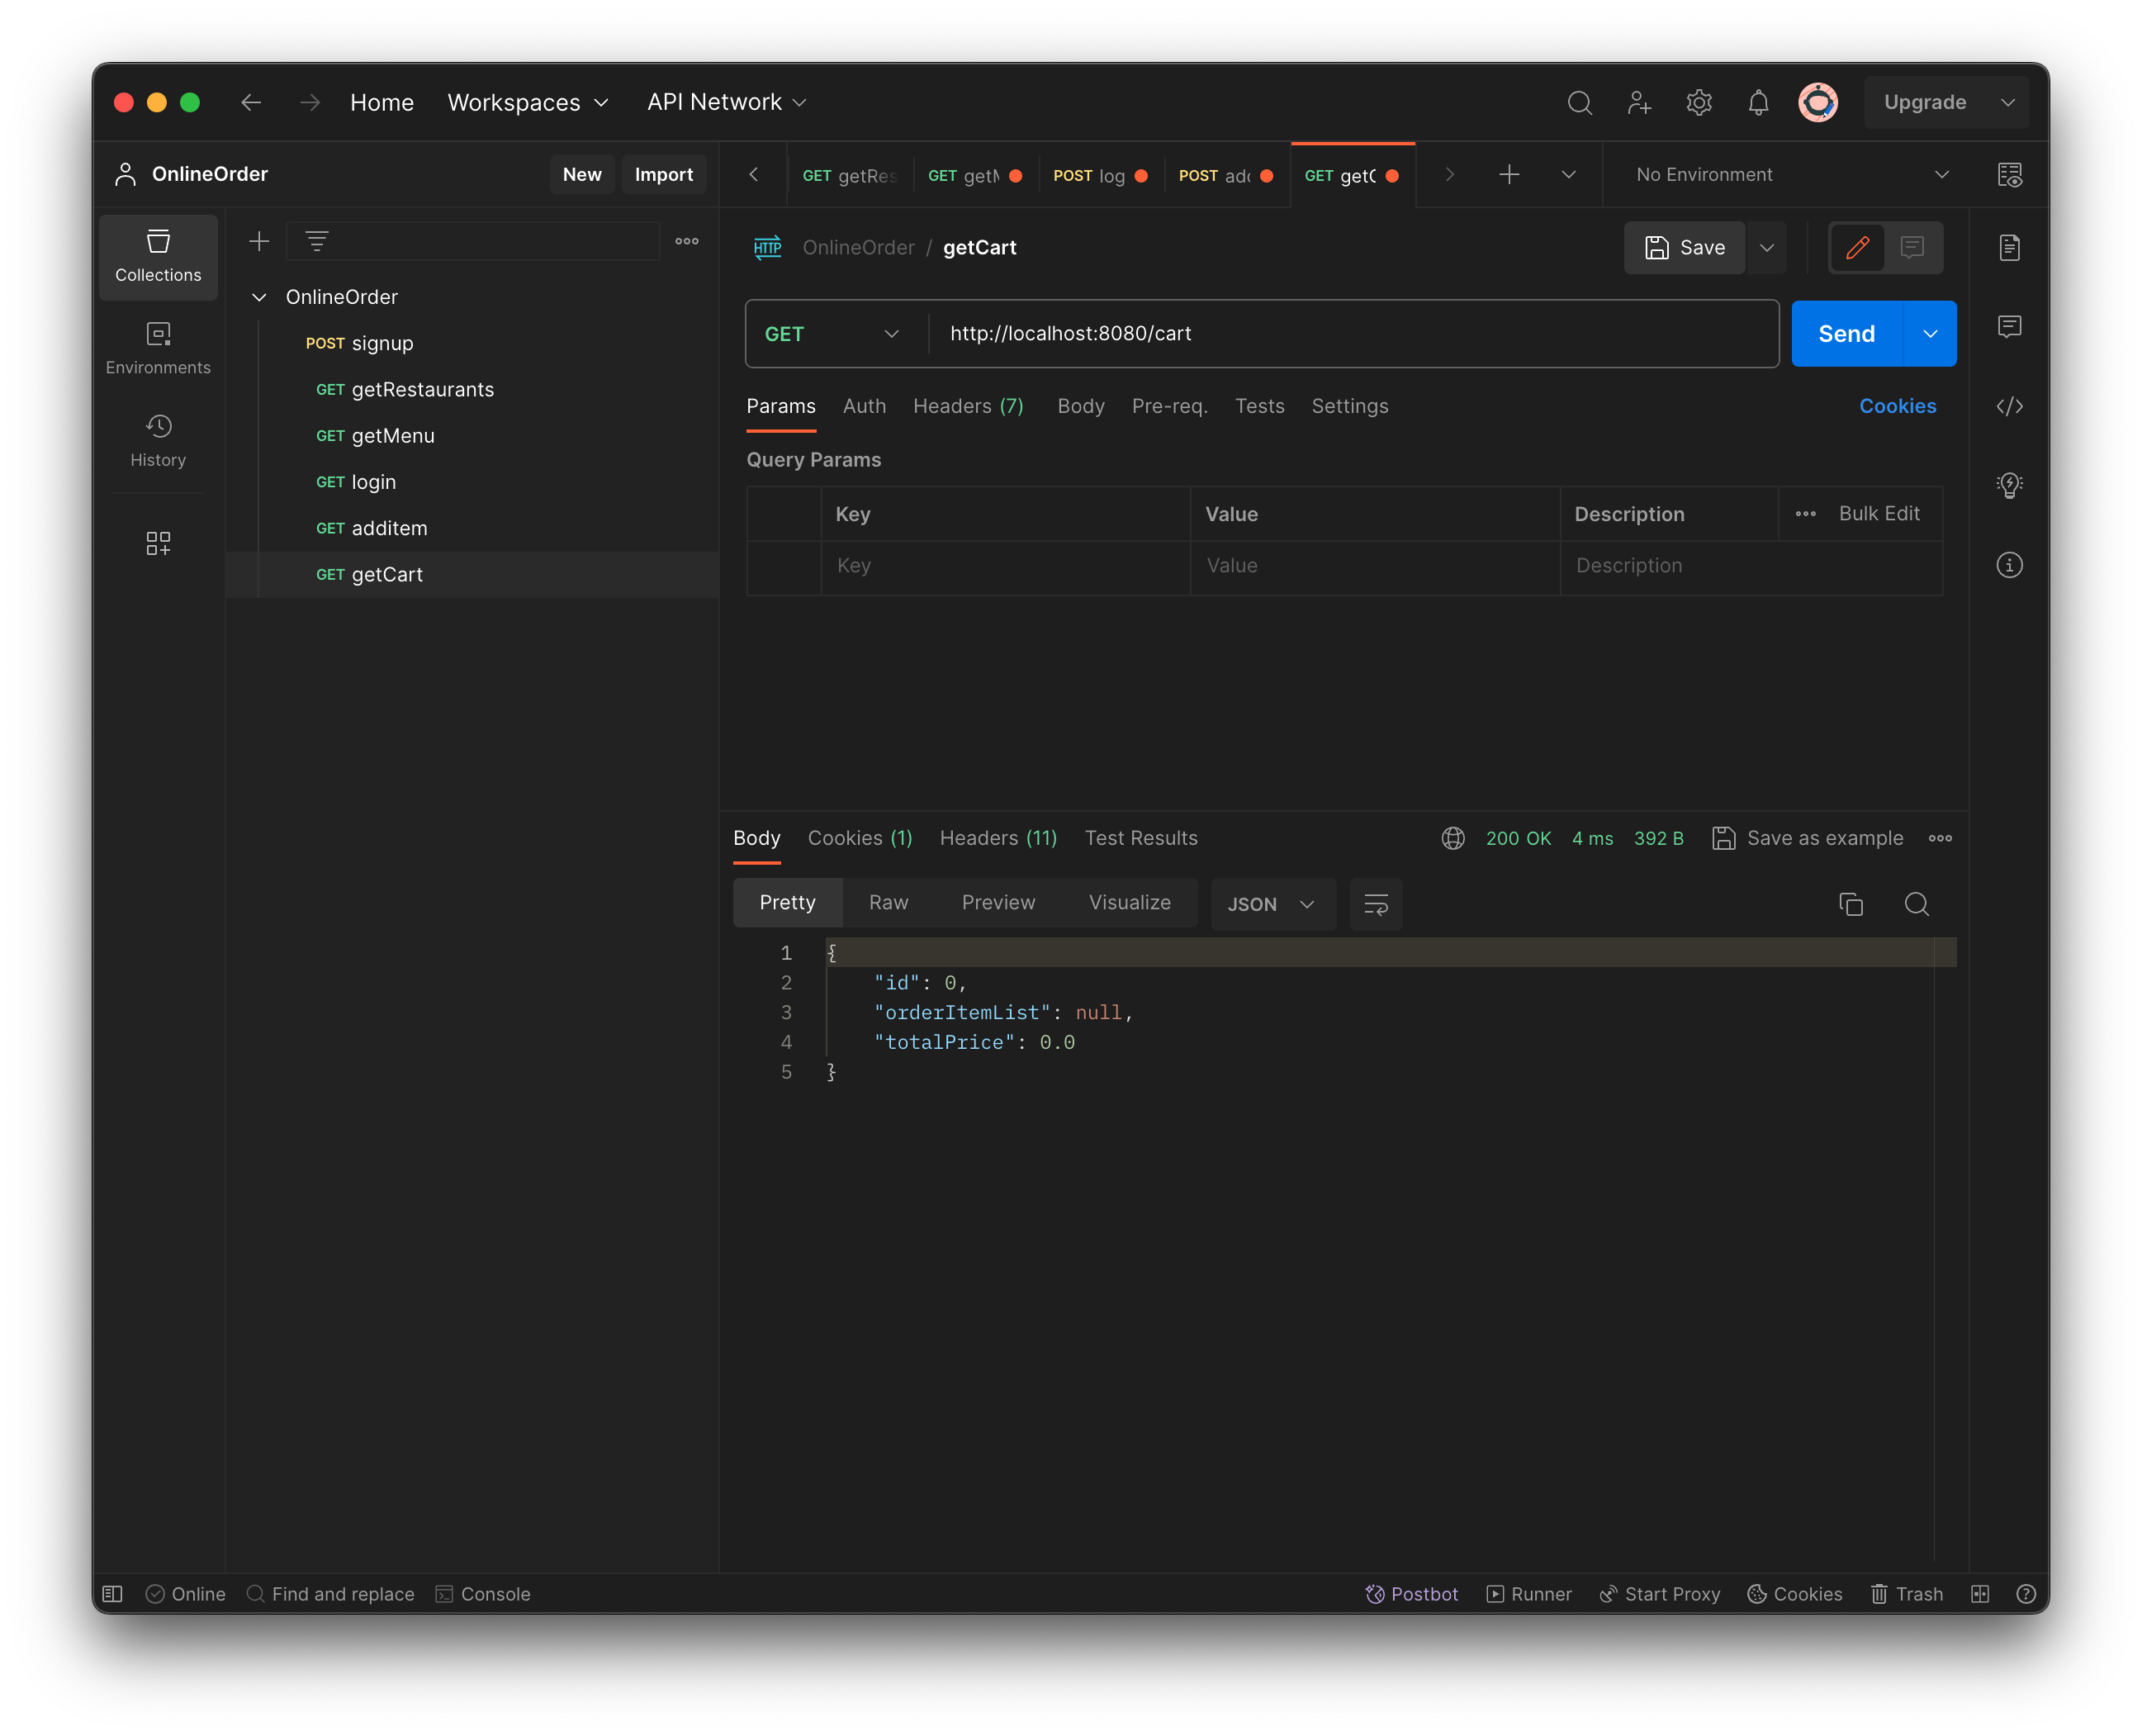Click the Send button

coord(1845,333)
